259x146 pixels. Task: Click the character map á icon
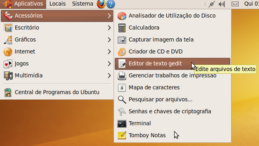pos(122,88)
